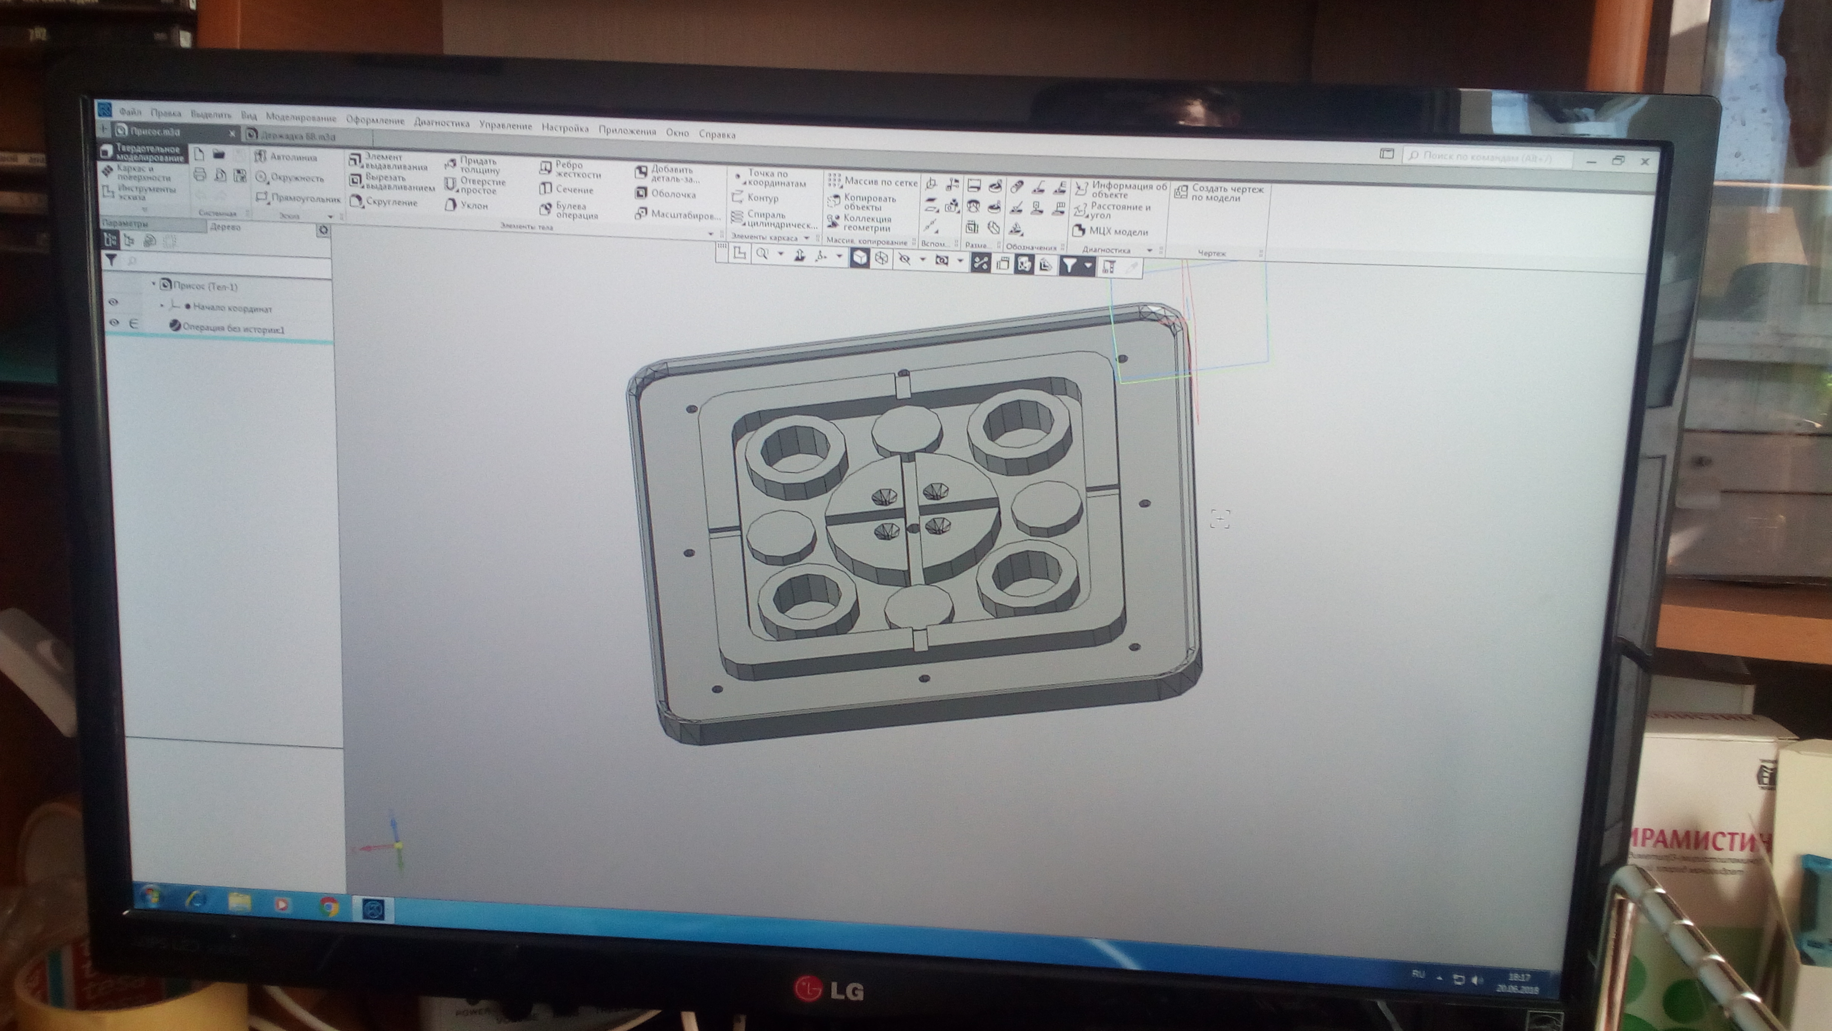Activate the Boolean operation tool (Булева операция)
This screenshot has width=1832, height=1031.
point(569,211)
